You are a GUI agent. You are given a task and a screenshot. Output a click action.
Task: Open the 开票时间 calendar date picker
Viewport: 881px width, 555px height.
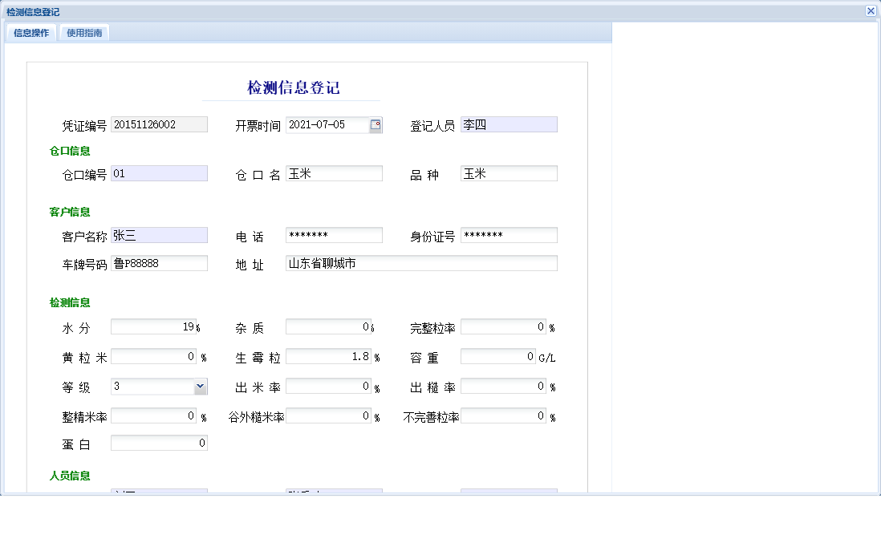pos(374,124)
